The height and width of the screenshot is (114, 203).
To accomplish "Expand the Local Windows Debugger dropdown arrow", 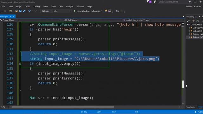I will [101, 11].
